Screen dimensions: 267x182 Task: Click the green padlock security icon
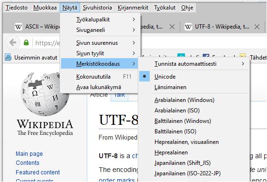coord(26,42)
